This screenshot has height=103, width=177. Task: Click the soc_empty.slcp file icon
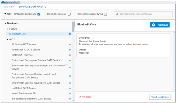click(x=3, y=2)
